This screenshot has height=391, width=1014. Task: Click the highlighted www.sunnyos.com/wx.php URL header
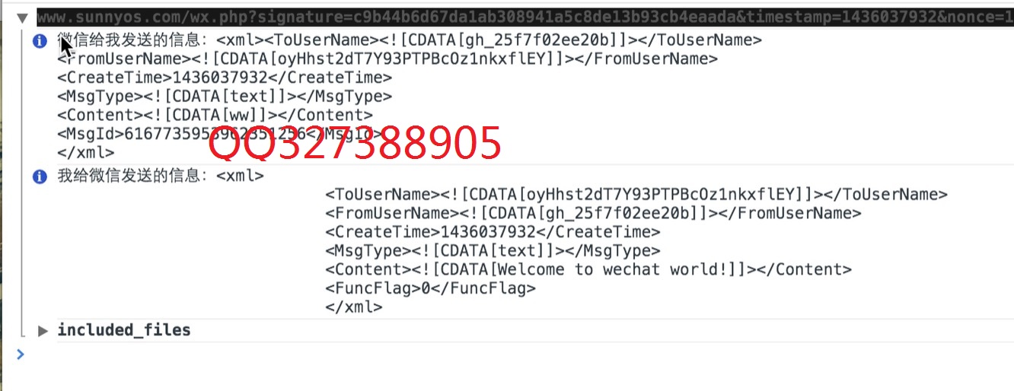pyautogui.click(x=525, y=17)
